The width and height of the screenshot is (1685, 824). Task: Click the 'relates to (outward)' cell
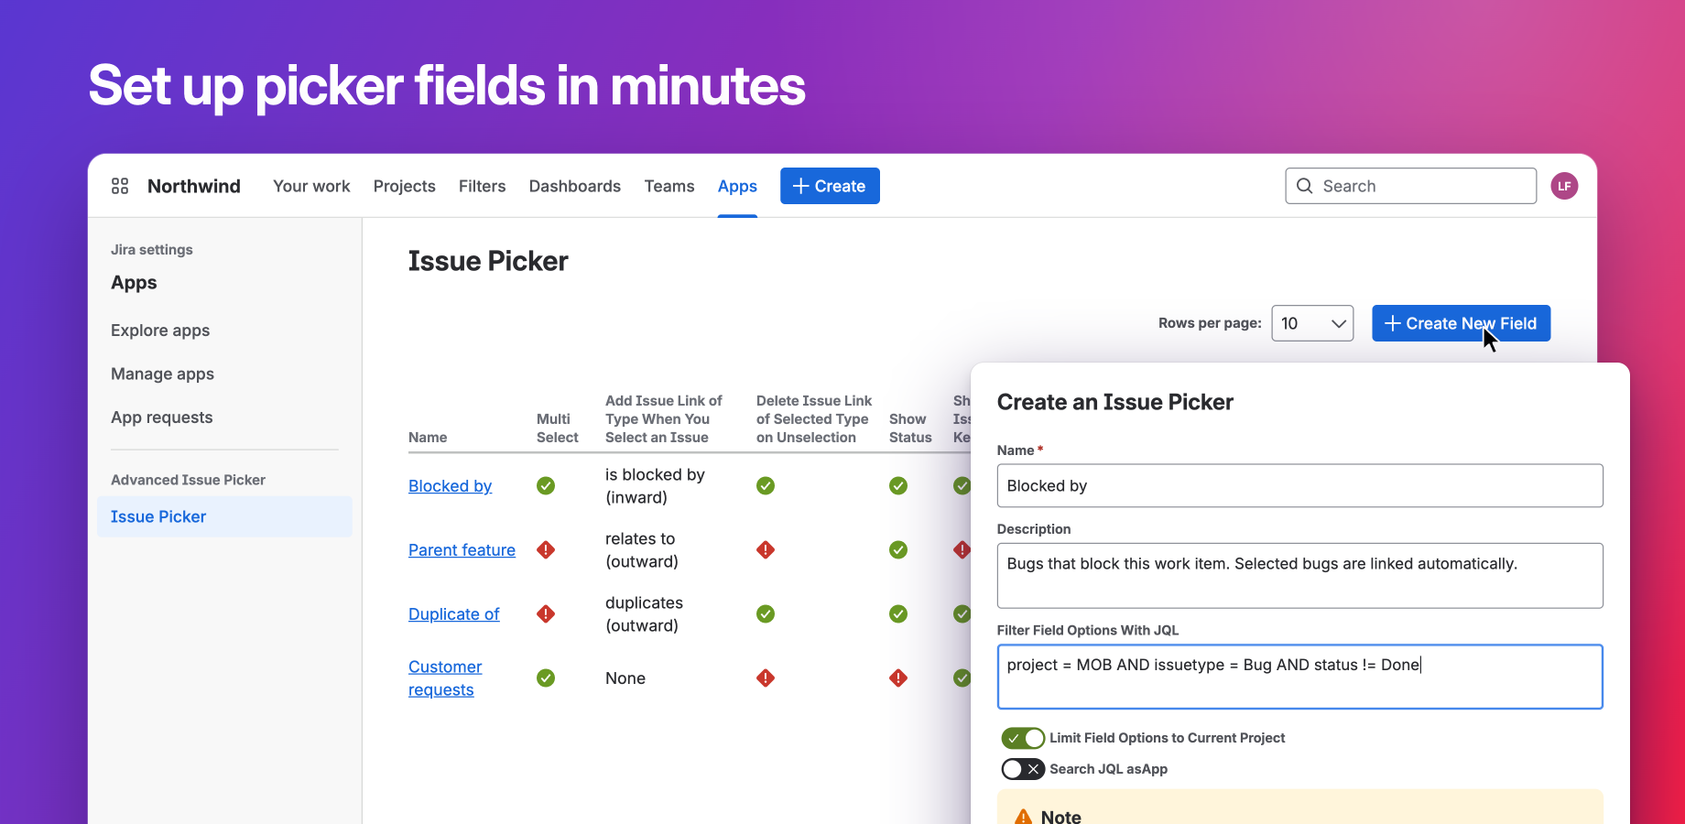point(642,550)
